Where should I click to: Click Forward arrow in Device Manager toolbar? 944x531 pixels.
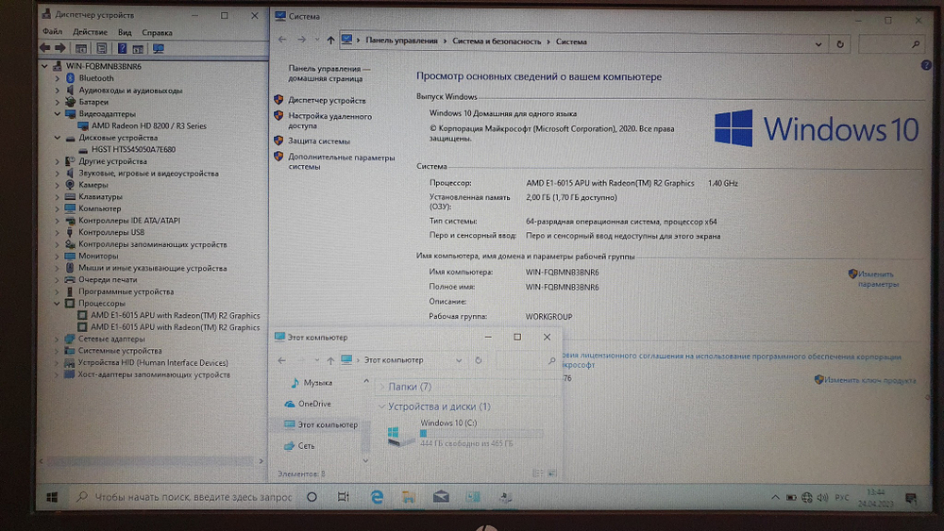[x=60, y=48]
